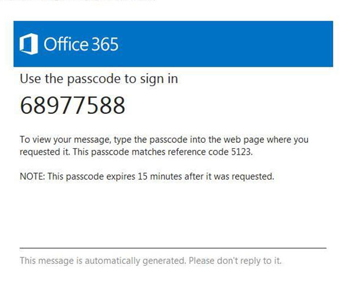Click the 'NOTE:' label text
The image size is (354, 281).
[x=32, y=176]
